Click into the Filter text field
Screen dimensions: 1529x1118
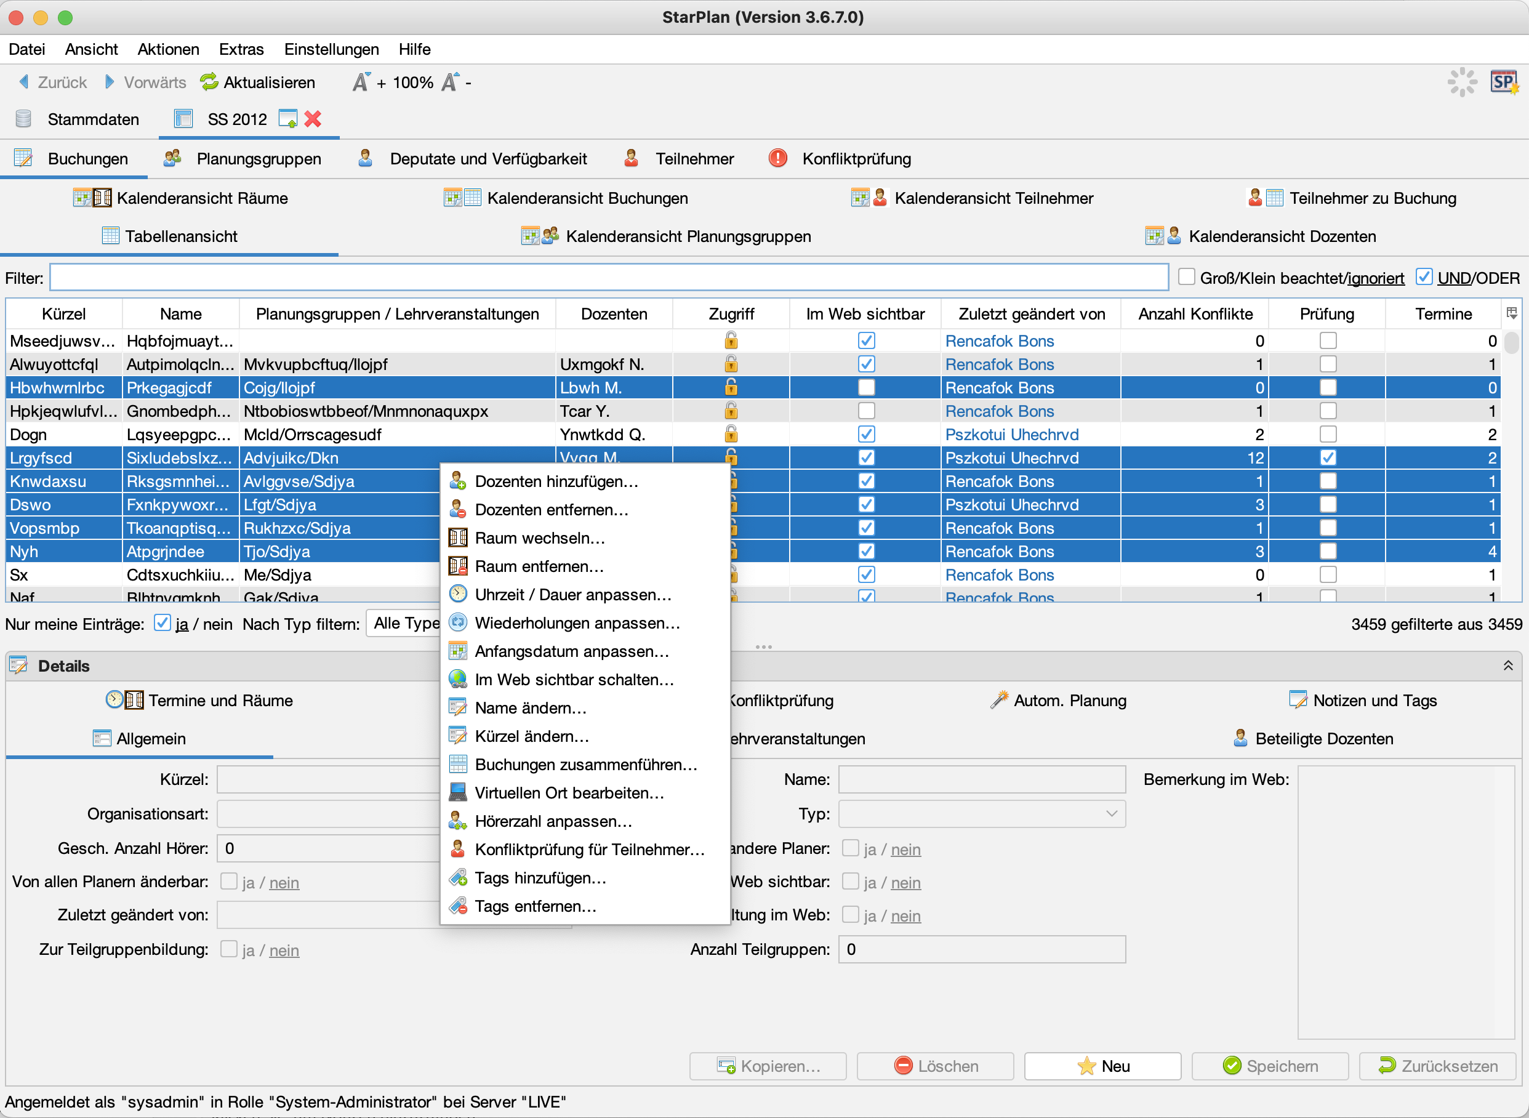coord(609,278)
